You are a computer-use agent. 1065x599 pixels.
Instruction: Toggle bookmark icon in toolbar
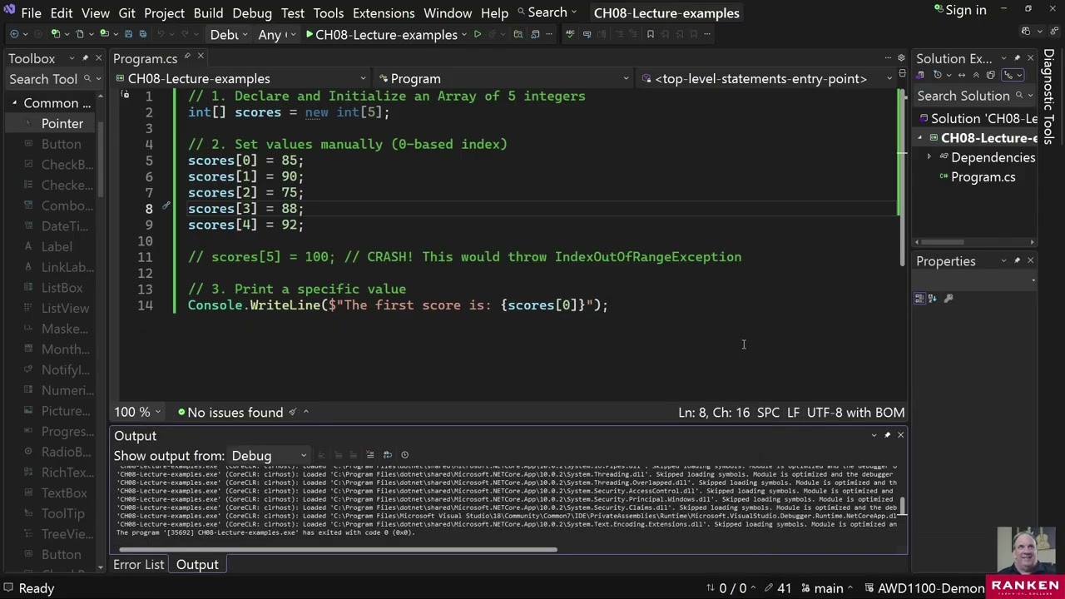tap(651, 34)
